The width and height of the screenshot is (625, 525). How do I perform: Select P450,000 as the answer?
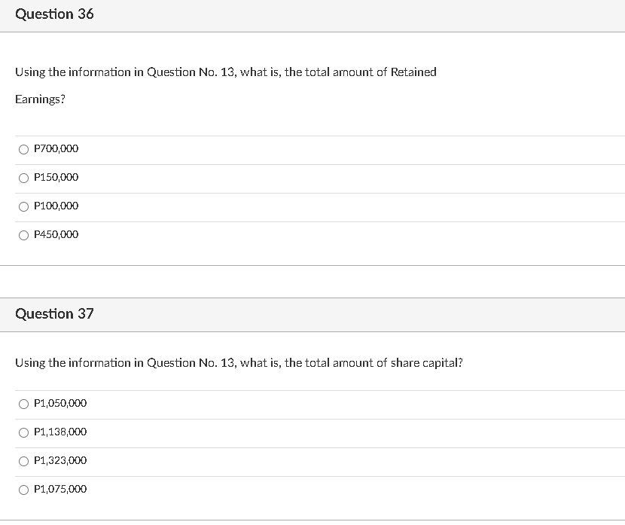tap(23, 235)
